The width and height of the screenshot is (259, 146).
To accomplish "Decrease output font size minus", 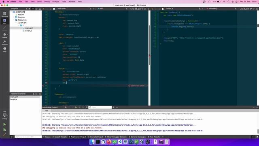I will [x=117, y=107].
